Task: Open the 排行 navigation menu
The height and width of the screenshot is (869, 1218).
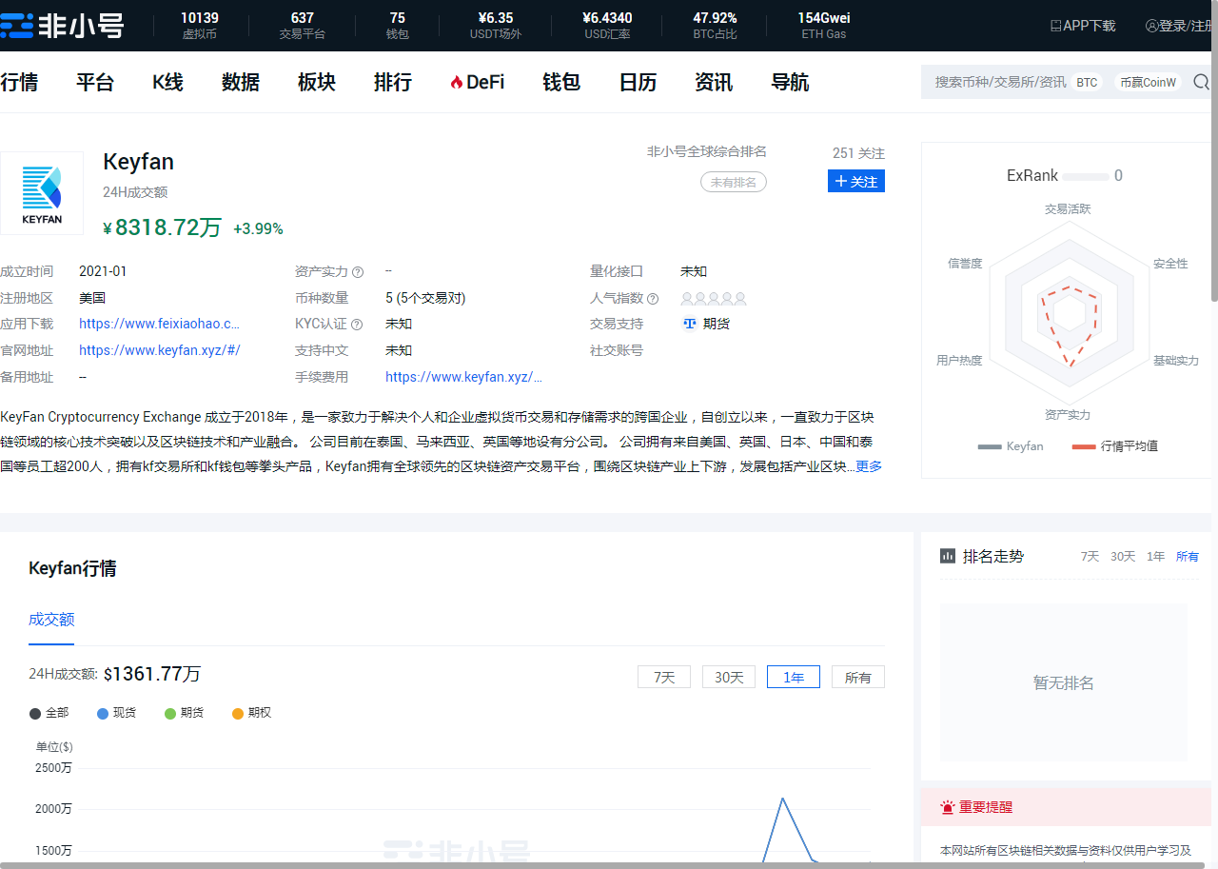Action: coord(392,83)
